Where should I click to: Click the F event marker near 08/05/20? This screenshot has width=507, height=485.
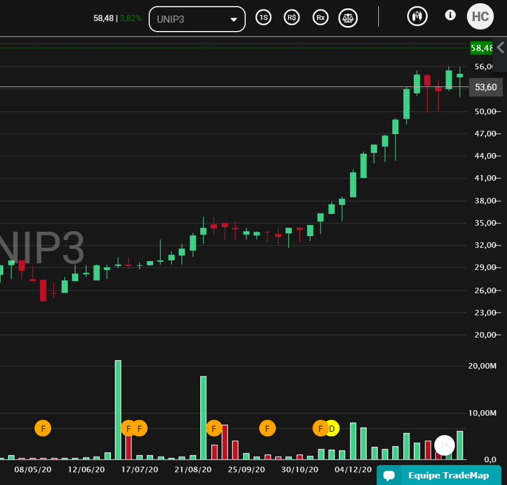point(43,428)
